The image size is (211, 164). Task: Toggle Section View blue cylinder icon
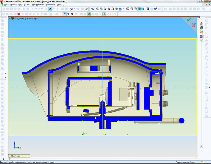point(155,9)
